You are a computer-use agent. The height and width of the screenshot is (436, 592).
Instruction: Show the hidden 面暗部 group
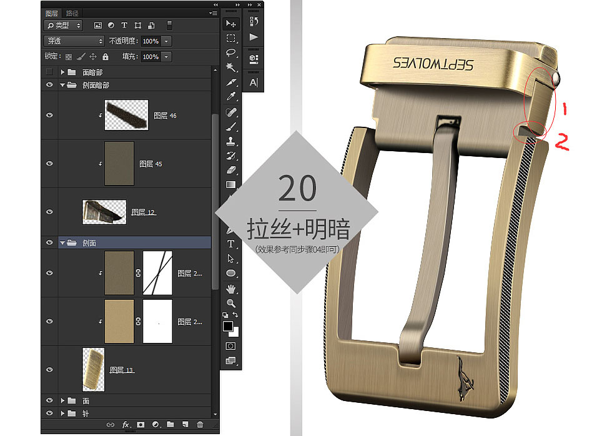tap(49, 72)
